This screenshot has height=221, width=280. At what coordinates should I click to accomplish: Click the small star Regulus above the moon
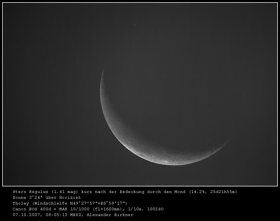tap(135, 25)
